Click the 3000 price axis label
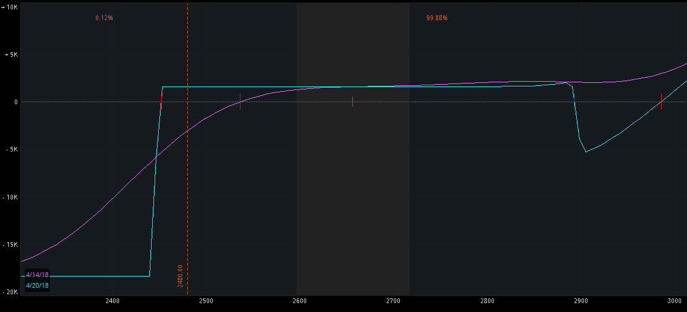 tap(675, 301)
